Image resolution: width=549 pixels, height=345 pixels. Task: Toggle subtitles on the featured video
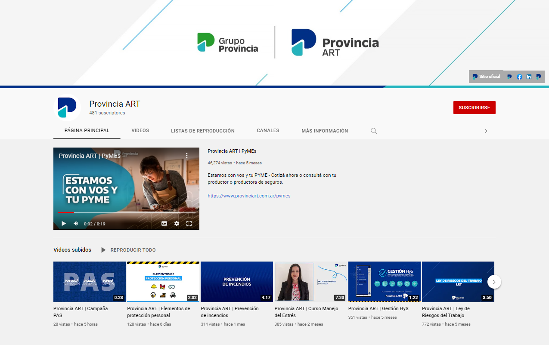[x=164, y=224]
